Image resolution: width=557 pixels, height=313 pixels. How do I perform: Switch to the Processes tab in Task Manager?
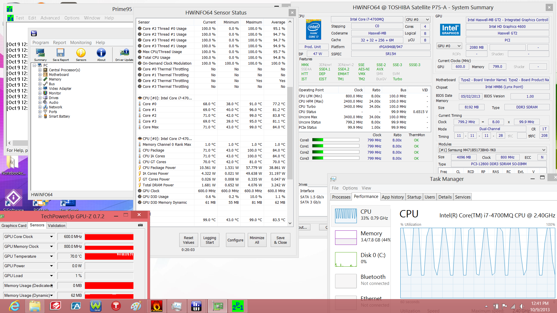click(341, 197)
